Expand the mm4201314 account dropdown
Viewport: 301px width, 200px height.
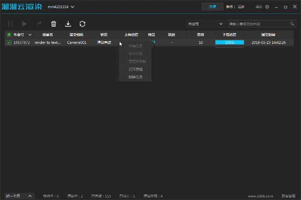(72, 7)
